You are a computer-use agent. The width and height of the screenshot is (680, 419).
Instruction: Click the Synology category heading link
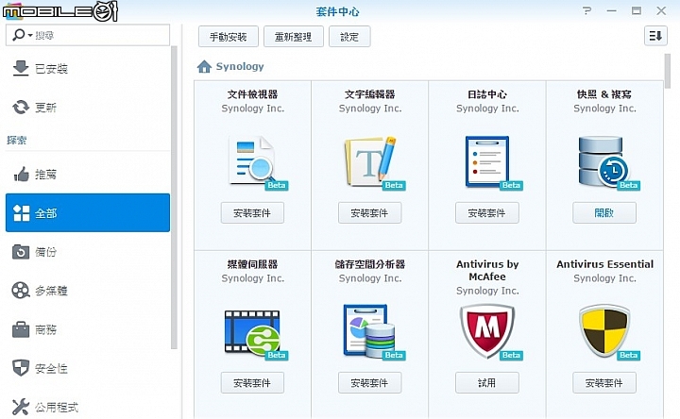click(x=240, y=66)
